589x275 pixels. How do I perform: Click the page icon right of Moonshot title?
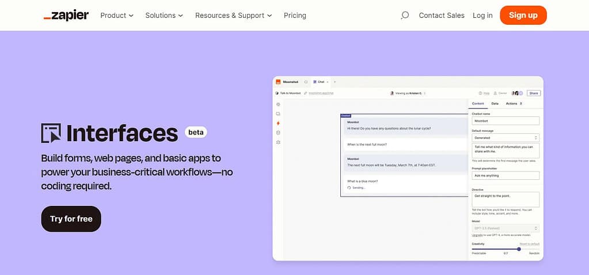point(306,82)
